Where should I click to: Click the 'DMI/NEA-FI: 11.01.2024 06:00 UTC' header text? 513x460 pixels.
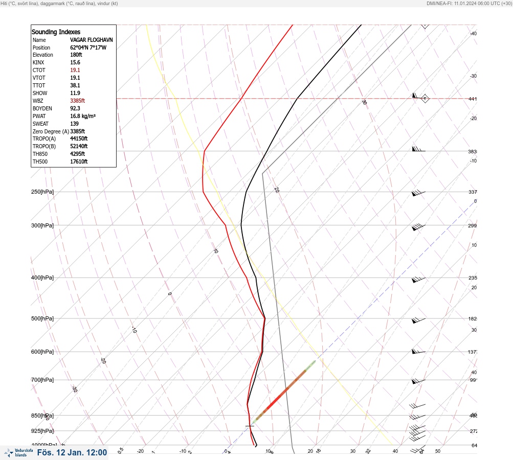(463, 4)
